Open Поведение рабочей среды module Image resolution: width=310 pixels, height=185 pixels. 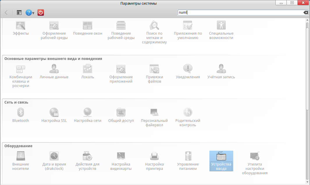121,31
